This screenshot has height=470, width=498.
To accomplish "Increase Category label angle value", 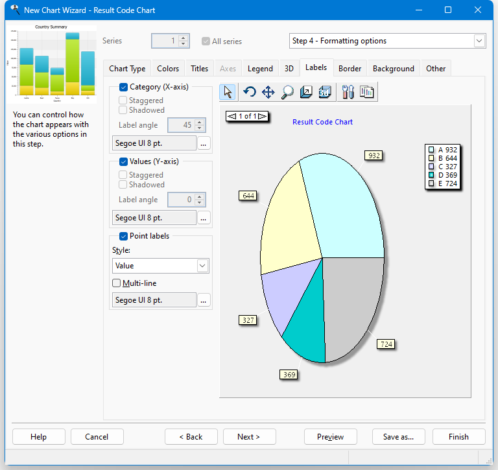I will pyautogui.click(x=200, y=123).
